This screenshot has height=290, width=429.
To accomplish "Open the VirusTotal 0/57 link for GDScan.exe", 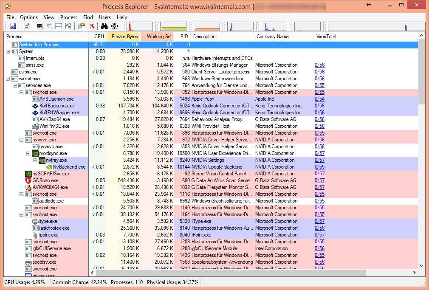I will coord(319,180).
